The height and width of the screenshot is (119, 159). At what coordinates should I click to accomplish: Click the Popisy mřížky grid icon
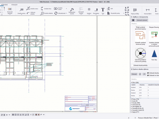click(x=135, y=10)
